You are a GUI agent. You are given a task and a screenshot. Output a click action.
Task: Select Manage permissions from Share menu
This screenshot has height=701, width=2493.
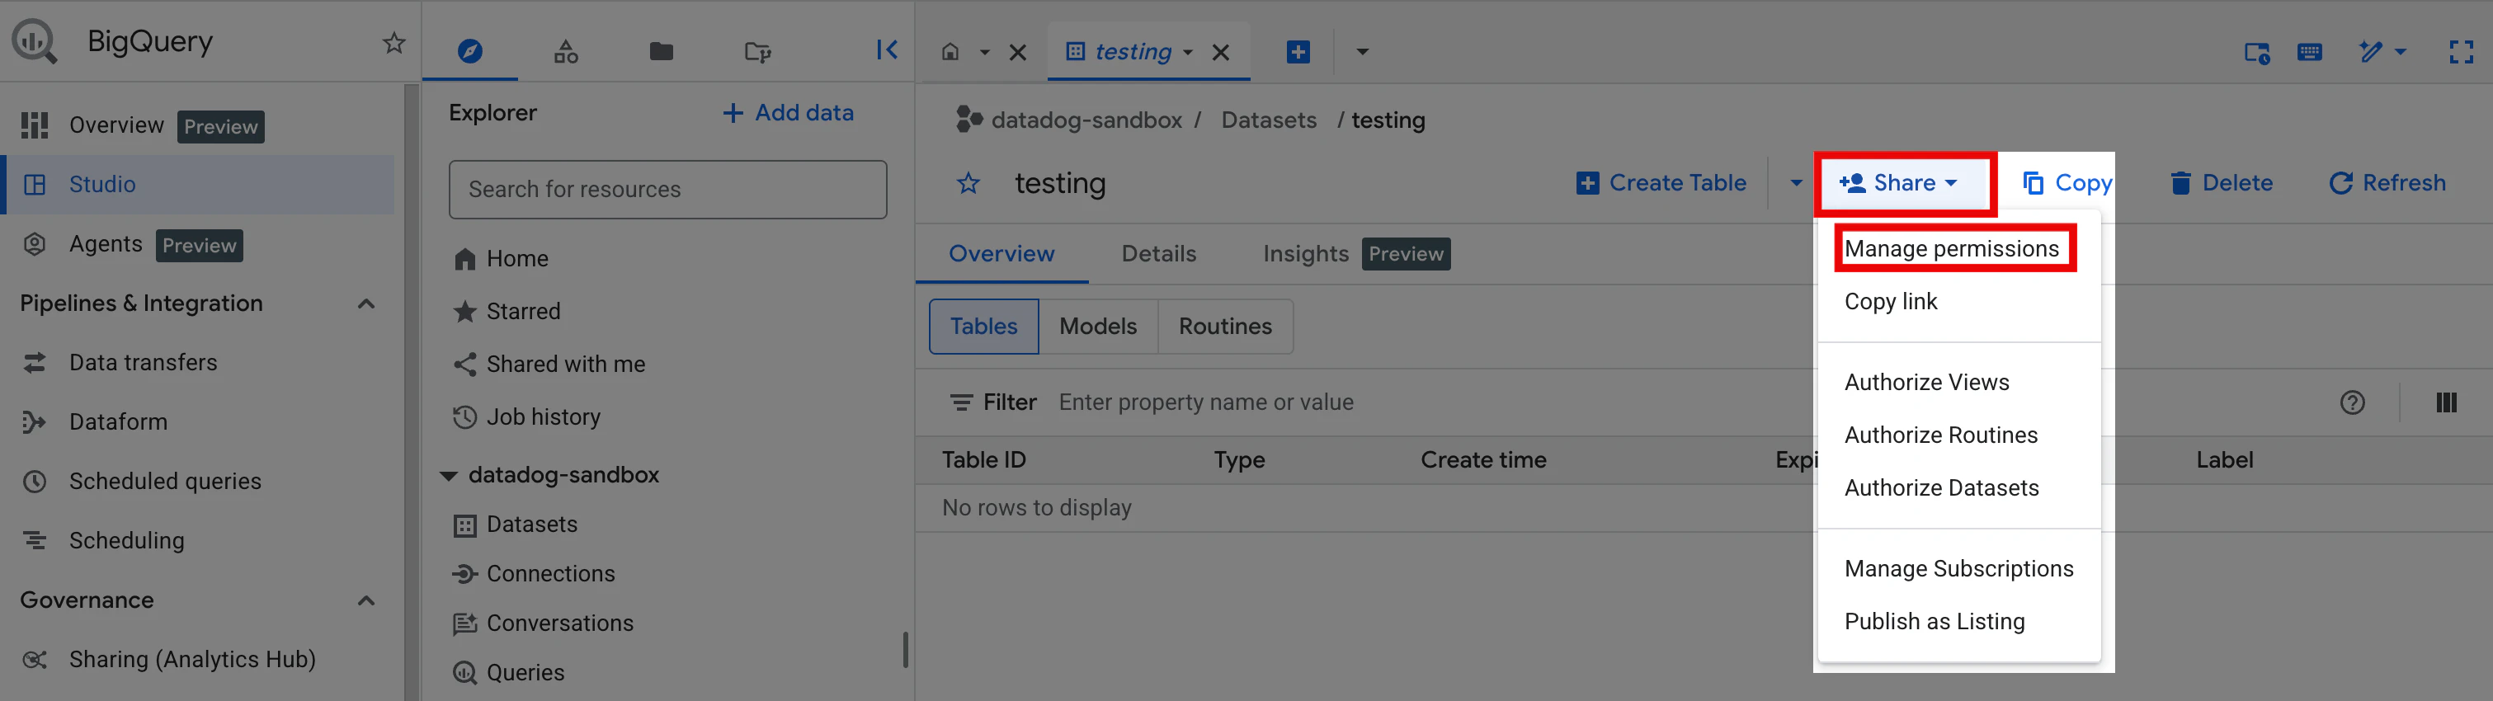pyautogui.click(x=1951, y=248)
